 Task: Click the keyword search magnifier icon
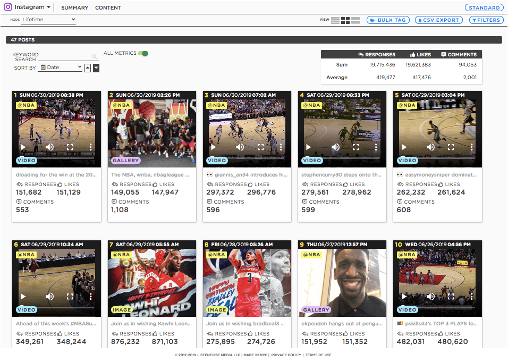click(x=95, y=57)
